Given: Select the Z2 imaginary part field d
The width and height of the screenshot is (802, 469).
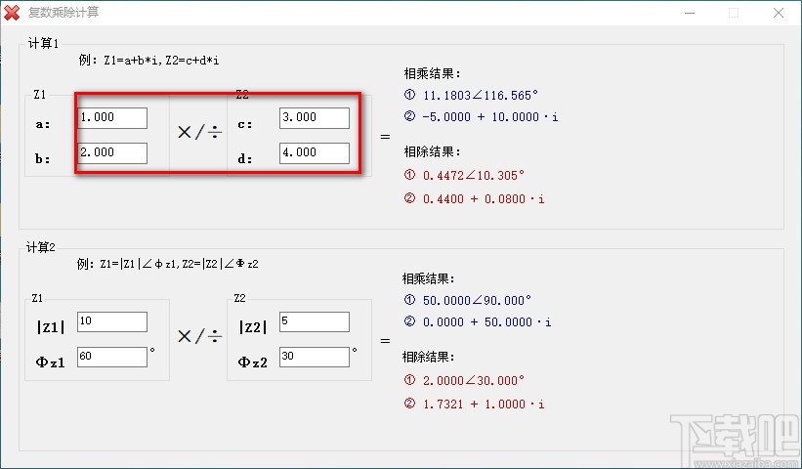Looking at the screenshot, I should pyautogui.click(x=314, y=153).
